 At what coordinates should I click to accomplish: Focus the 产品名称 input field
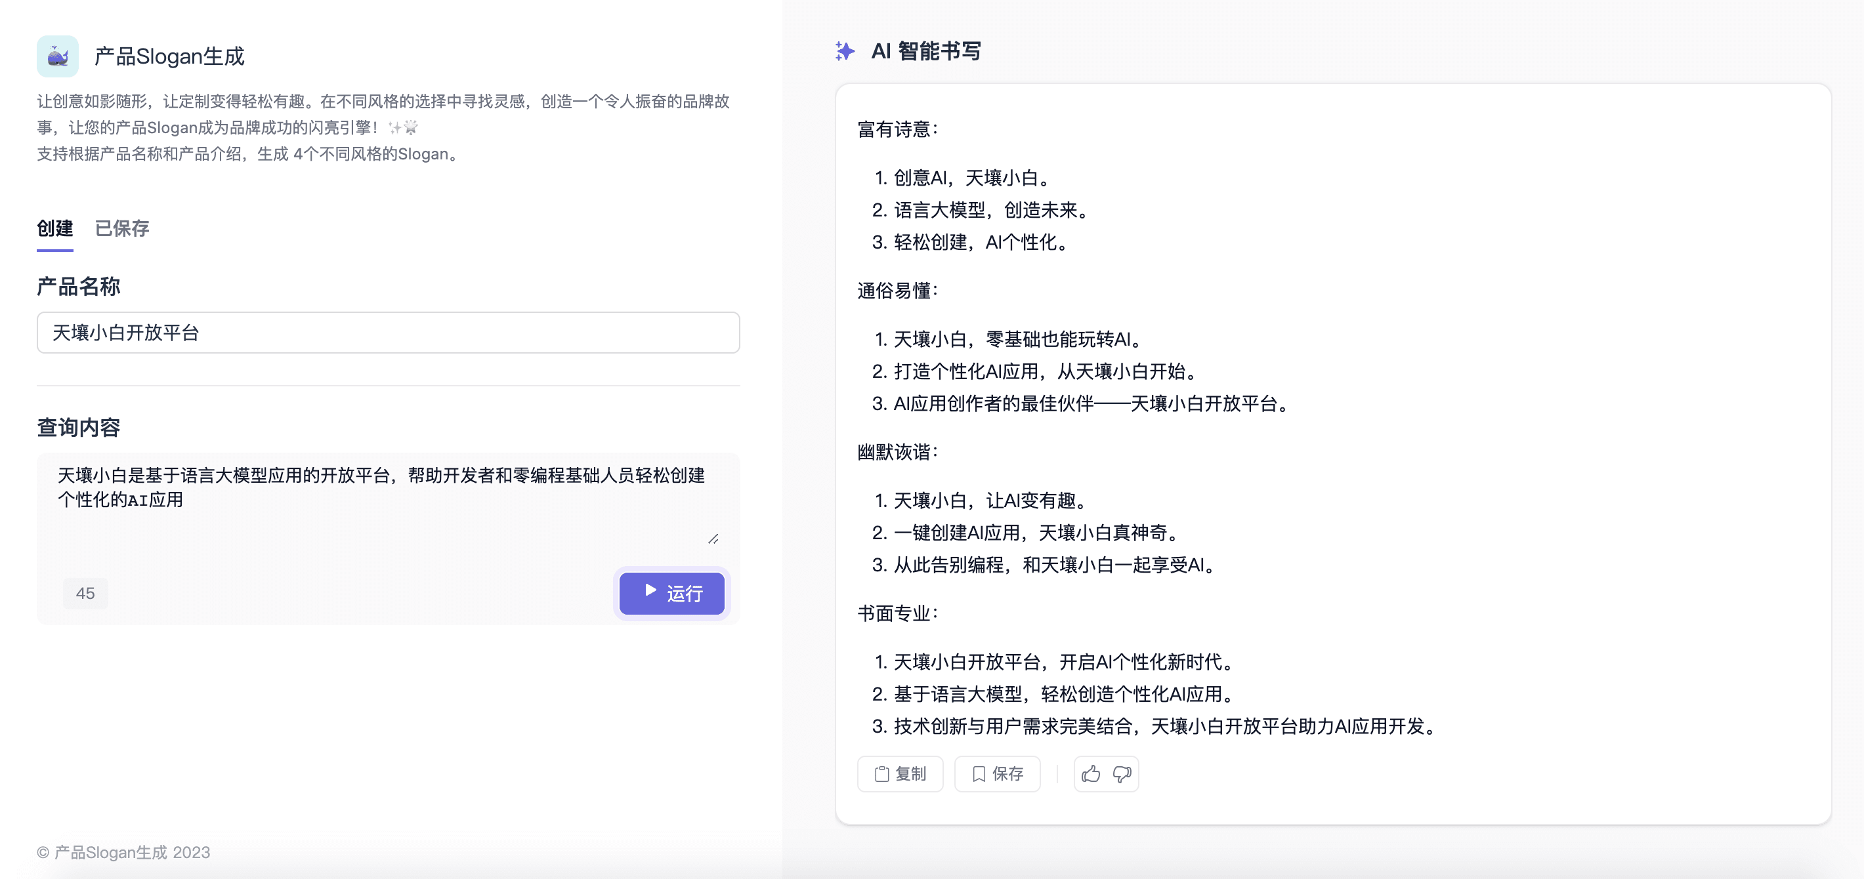(388, 333)
